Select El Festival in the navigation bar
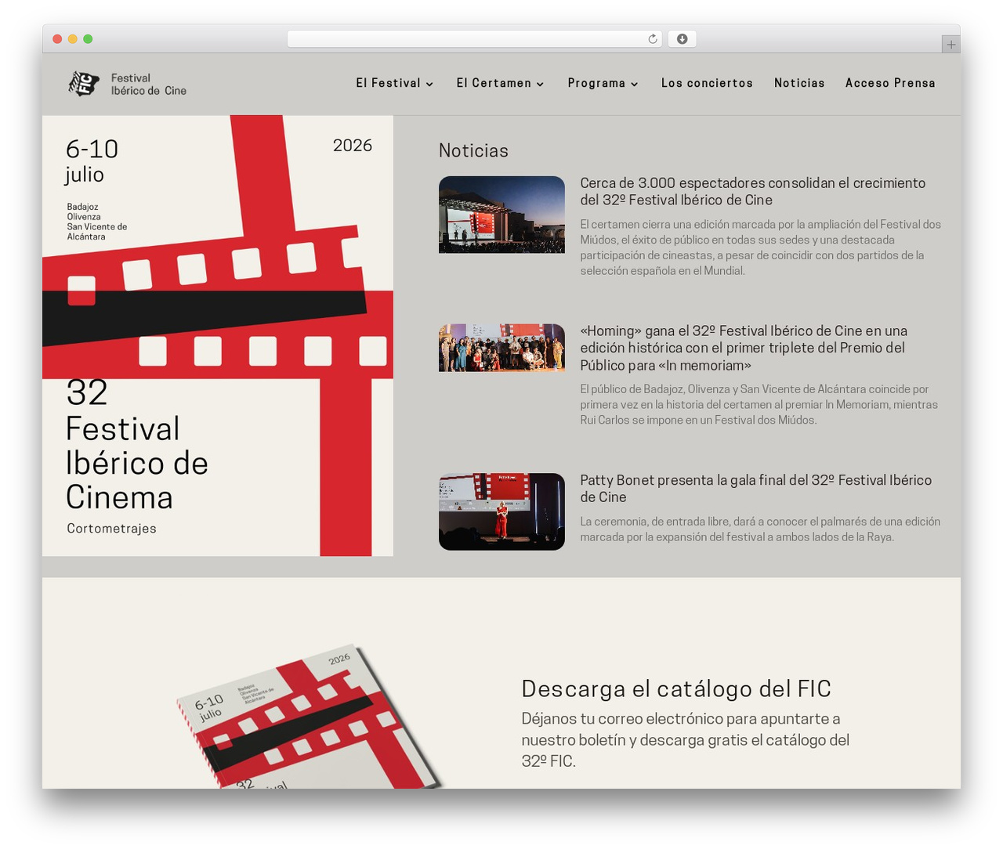1003x849 pixels. (388, 83)
